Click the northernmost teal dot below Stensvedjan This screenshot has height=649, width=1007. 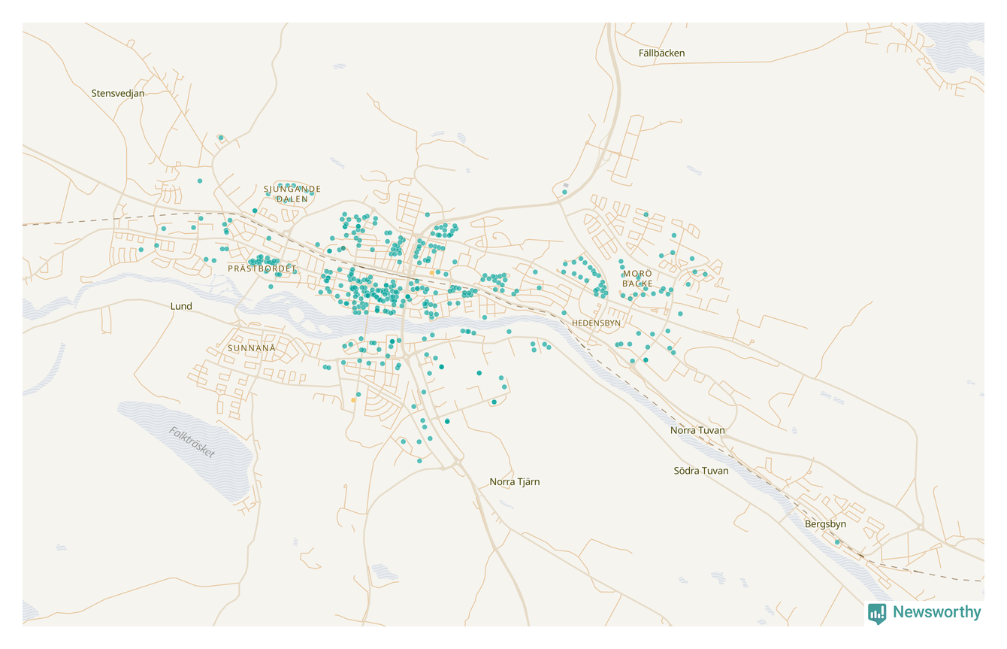click(x=221, y=138)
